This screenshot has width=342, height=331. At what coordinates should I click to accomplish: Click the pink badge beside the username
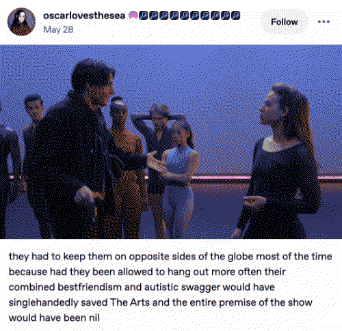click(133, 15)
